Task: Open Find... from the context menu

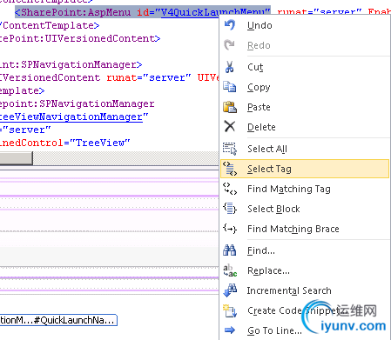Action: click(x=305, y=250)
